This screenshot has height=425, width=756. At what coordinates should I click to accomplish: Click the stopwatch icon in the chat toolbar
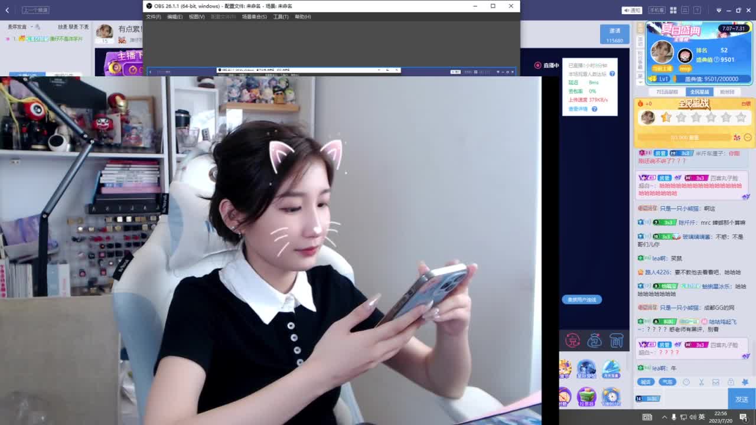(x=686, y=382)
